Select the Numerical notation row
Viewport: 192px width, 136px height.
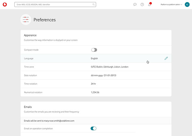pos(96,92)
